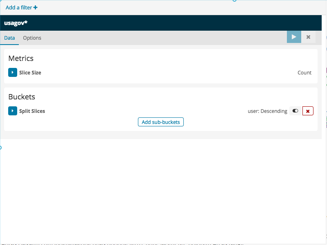Click the Add sub-buckets button
This screenshot has width=327, height=245.
point(161,122)
